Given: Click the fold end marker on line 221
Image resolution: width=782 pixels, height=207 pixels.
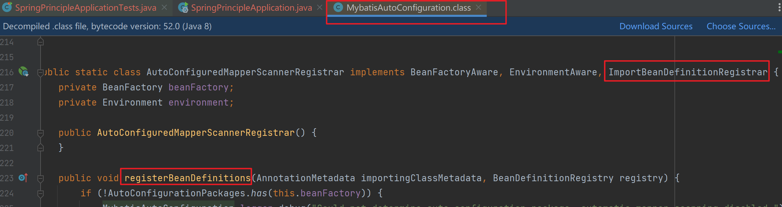Looking at the screenshot, I should pyautogui.click(x=40, y=148).
